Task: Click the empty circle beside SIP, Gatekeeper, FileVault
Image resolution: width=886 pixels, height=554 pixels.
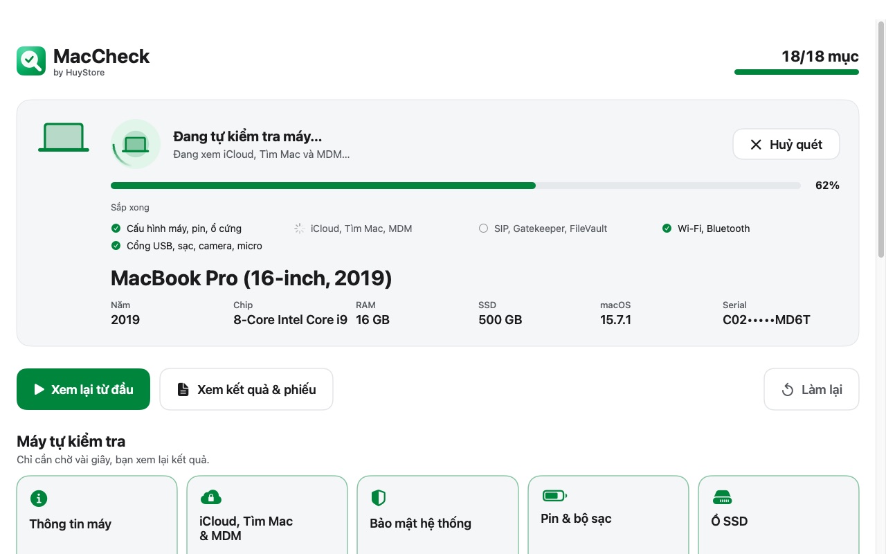Action: 483,229
